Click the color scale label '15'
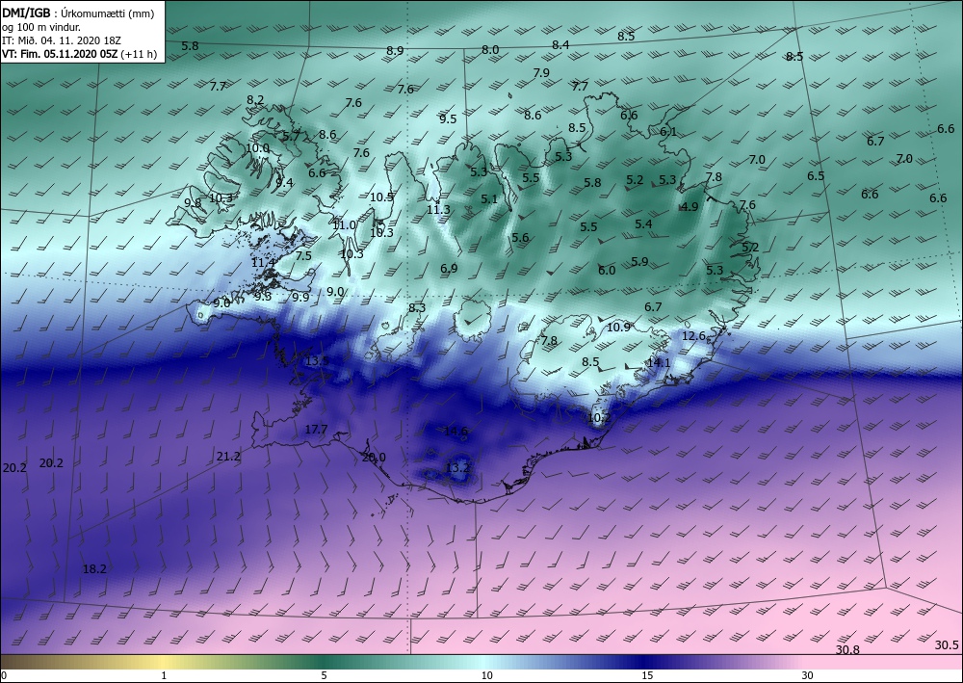Viewport: 963px width, 683px height. [x=647, y=675]
